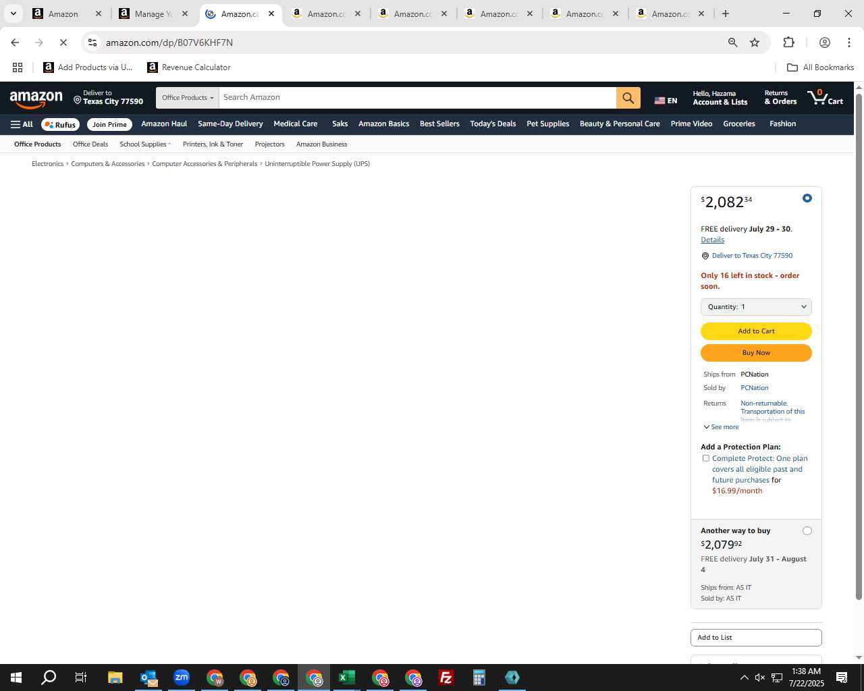Screen dimensions: 864x691
Task: Check the Complete Protect plan checkbox
Action: (706, 458)
